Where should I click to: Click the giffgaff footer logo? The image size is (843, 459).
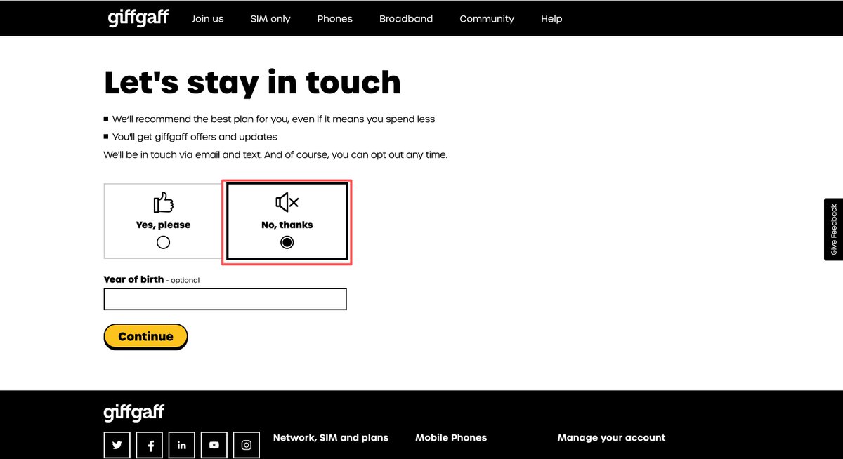click(133, 412)
